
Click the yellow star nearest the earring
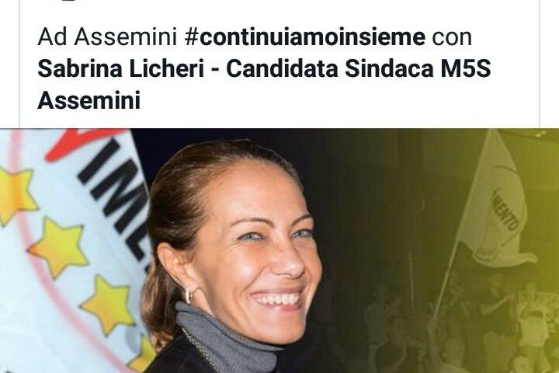[107, 304]
